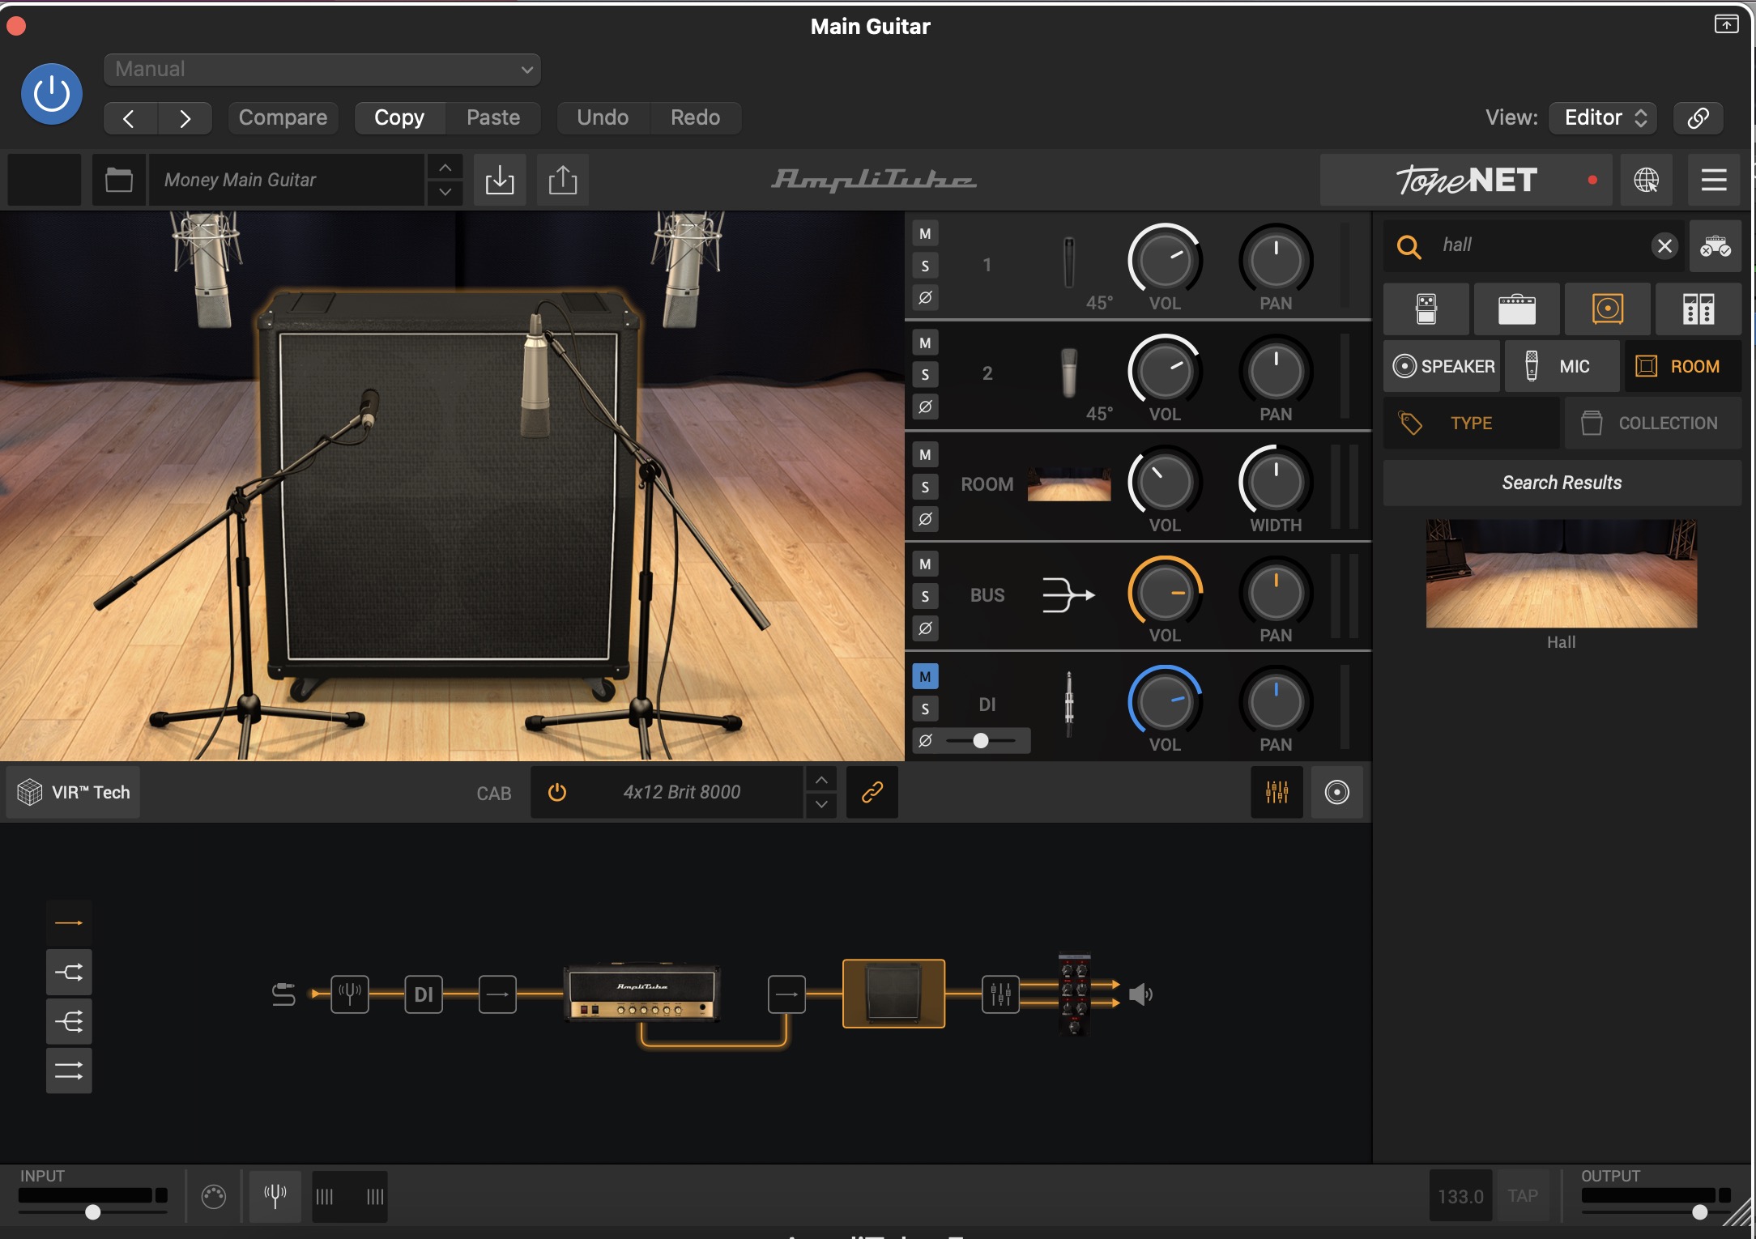Open the ToneNET panel
This screenshot has width=1756, height=1239.
coord(1466,180)
